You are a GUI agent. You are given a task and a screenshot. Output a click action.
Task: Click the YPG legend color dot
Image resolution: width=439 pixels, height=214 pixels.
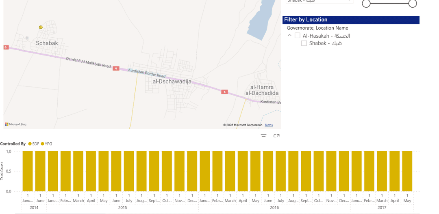click(42, 144)
